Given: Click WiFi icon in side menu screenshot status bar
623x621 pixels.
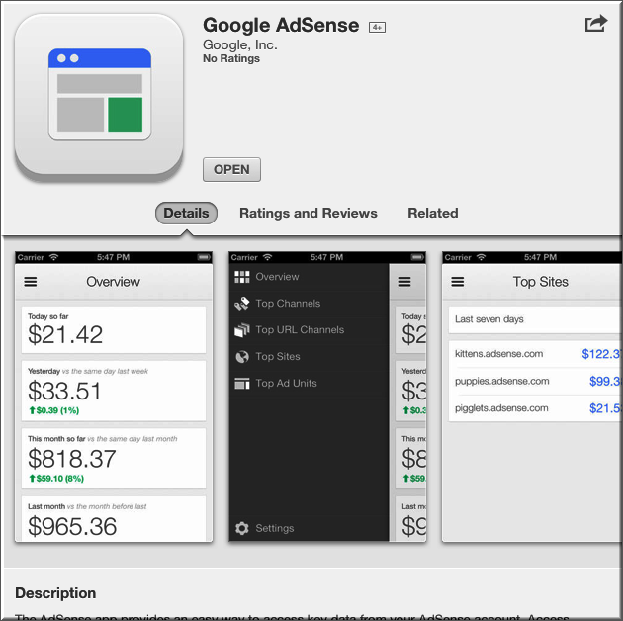Looking at the screenshot, I should [x=267, y=257].
